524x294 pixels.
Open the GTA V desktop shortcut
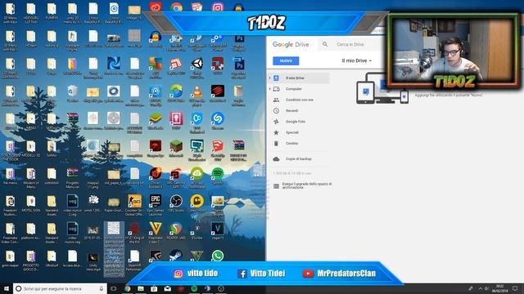point(196,256)
